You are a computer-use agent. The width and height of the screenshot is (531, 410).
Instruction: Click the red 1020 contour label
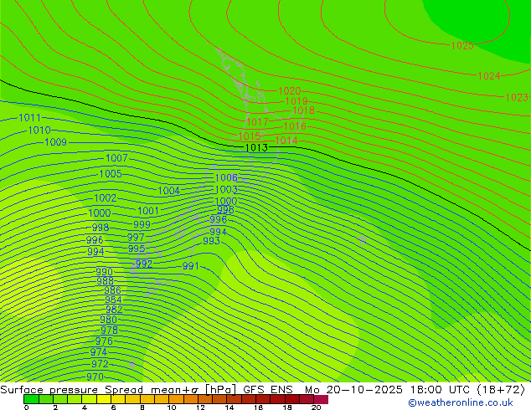click(290, 91)
